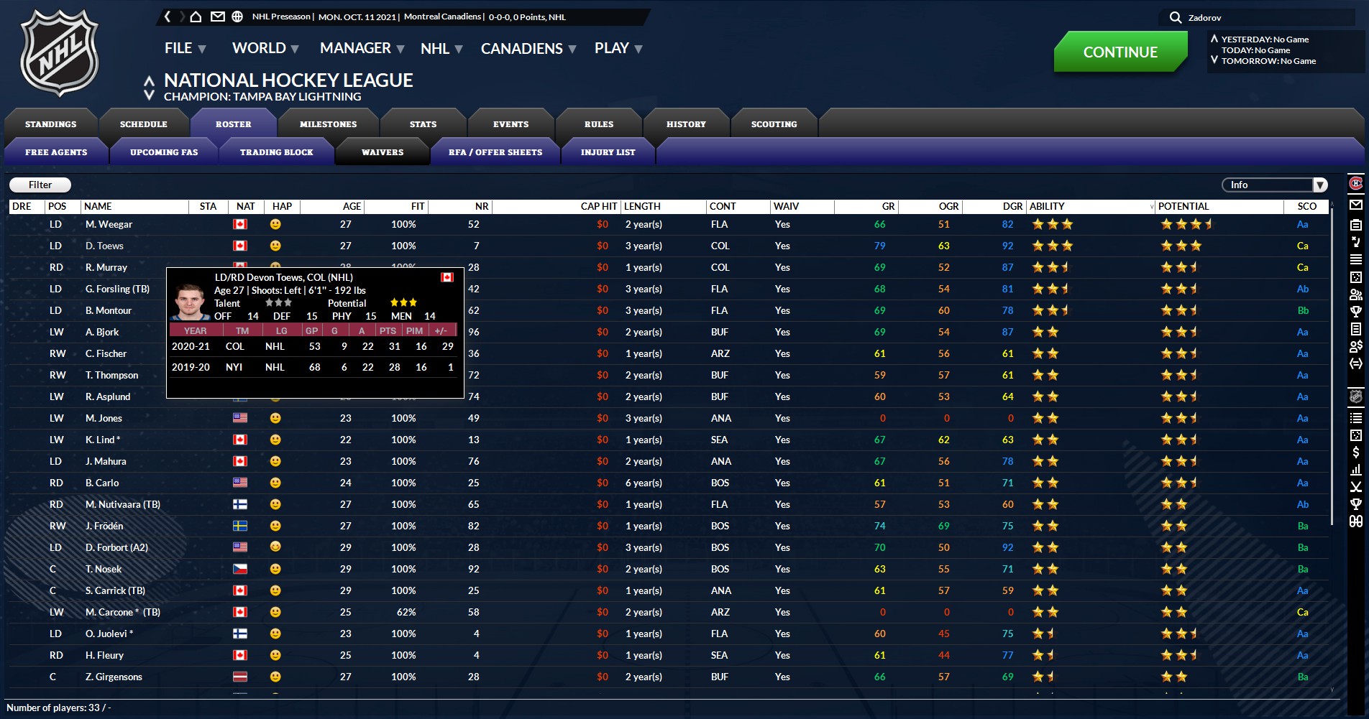Screen dimensions: 1369x719
Task: Open the lower trophy icon in right sidebar
Action: [x=1356, y=504]
